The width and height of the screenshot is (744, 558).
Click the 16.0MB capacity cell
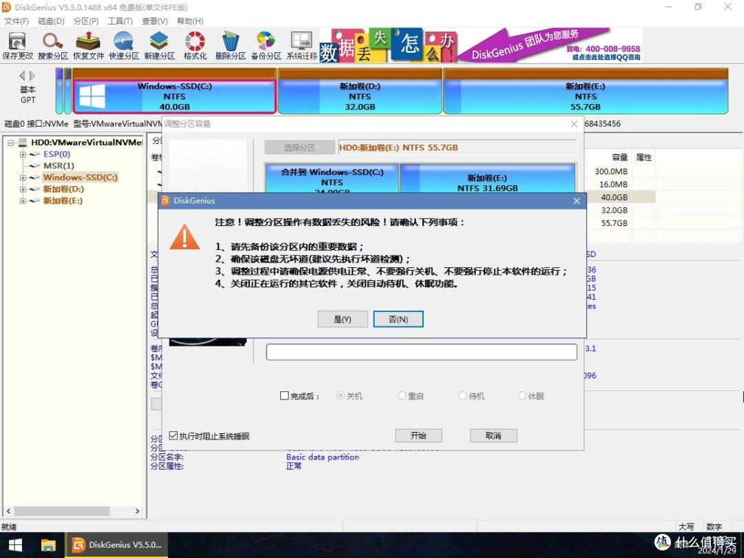(x=613, y=184)
